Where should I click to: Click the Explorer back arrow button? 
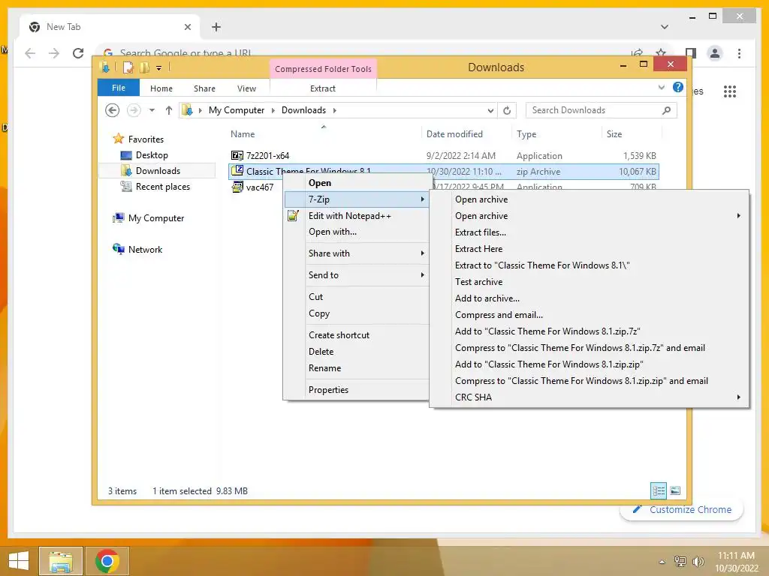pyautogui.click(x=112, y=110)
